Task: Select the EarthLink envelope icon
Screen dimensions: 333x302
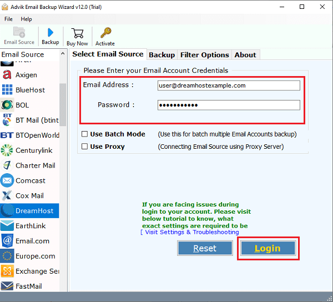Action: [7, 226]
